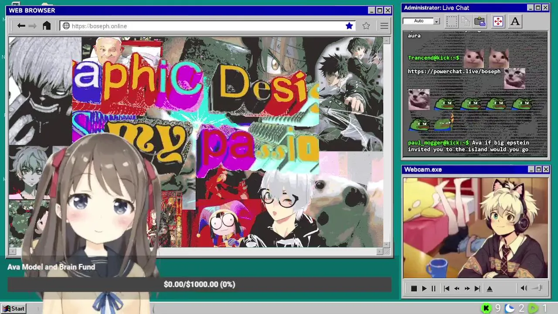
Task: Close the Live Chat window
Action: tap(545, 8)
